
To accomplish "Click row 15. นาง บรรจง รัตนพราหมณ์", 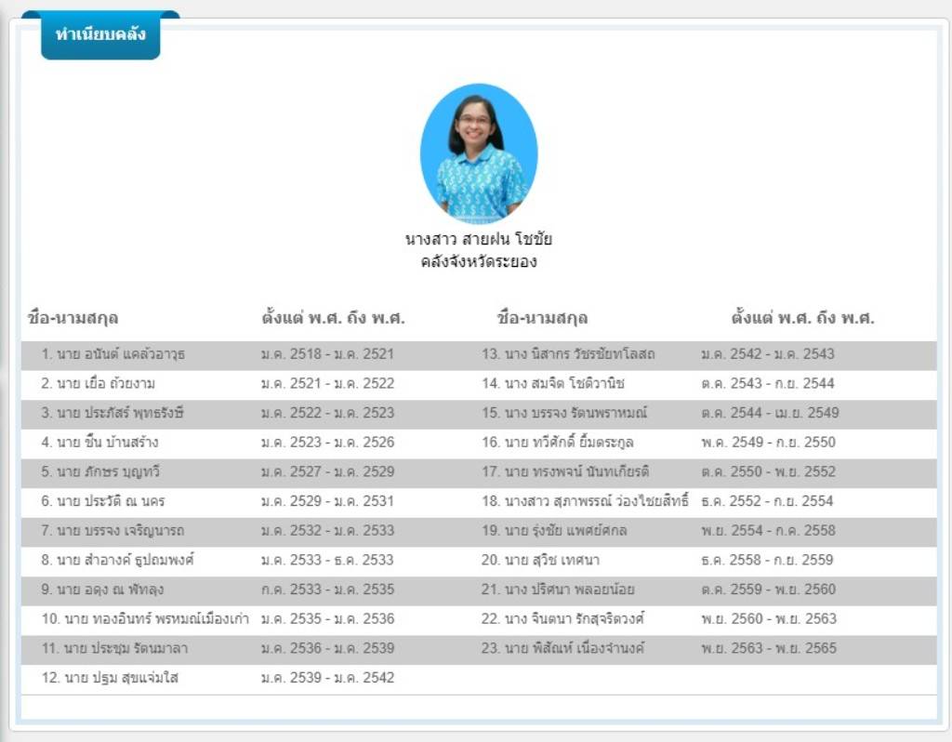I will pyautogui.click(x=564, y=413).
